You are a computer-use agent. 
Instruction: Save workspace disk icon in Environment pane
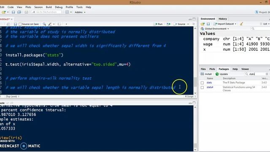[208, 24]
